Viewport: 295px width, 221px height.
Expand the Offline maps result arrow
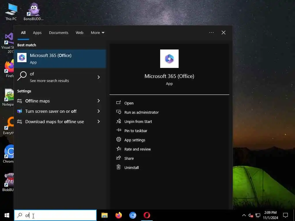[x=99, y=101]
